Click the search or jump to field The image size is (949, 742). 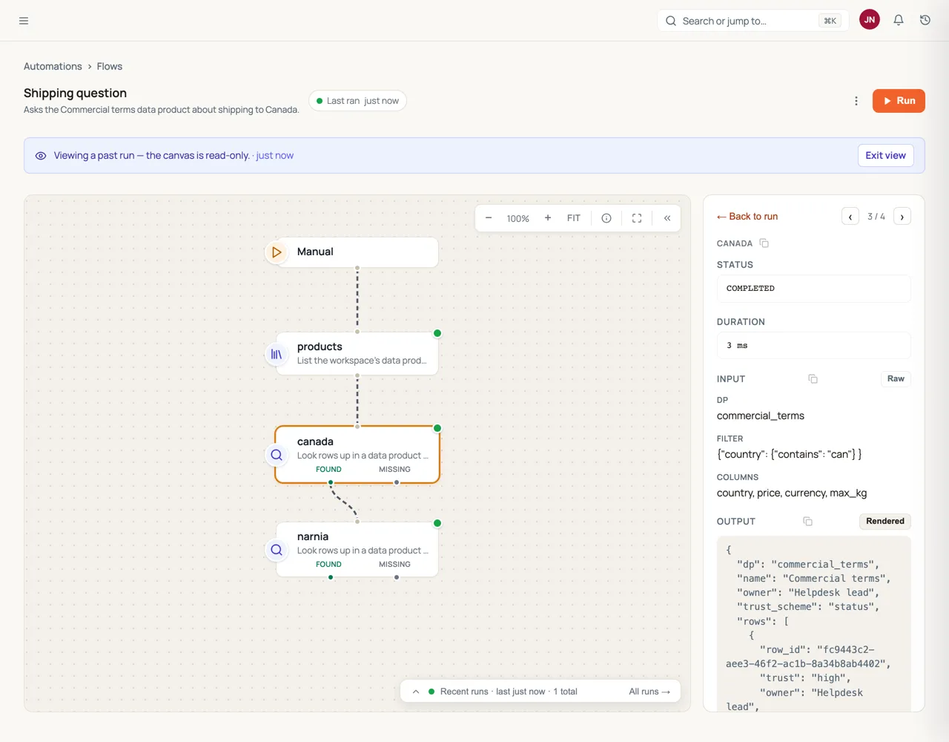753,21
